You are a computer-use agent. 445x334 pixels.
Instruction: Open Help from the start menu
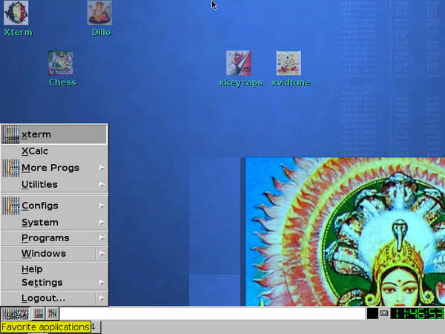tap(54, 269)
